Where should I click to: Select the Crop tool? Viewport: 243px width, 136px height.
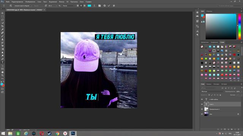2,26
